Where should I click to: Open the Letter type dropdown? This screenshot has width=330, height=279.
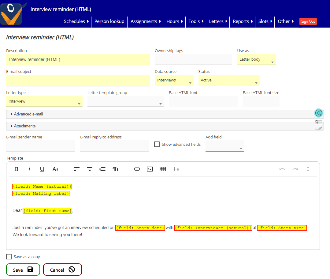44,101
